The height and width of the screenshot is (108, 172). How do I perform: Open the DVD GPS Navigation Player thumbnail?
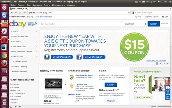(53, 84)
